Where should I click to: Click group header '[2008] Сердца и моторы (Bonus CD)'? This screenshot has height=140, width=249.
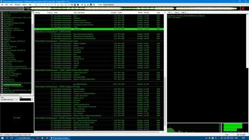point(62,118)
